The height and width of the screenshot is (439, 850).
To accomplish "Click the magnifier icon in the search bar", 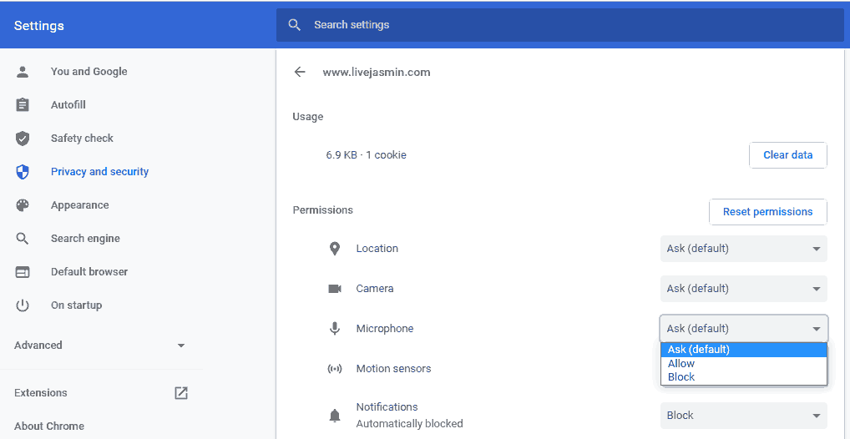I will (x=295, y=25).
